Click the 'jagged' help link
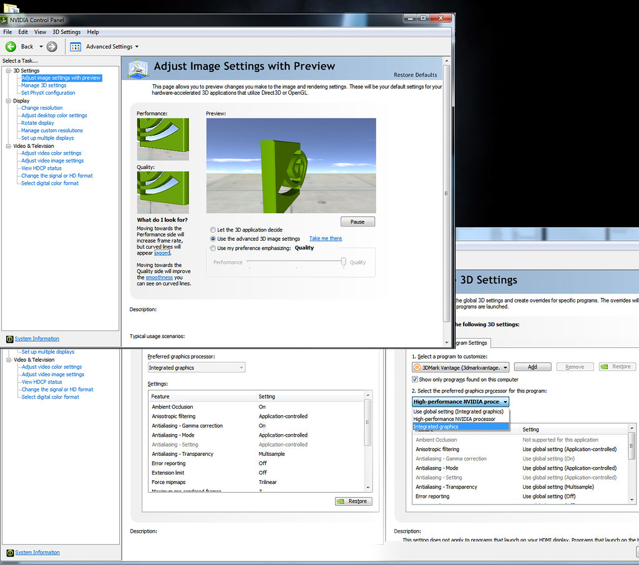This screenshot has height=565, width=639. pos(162,253)
